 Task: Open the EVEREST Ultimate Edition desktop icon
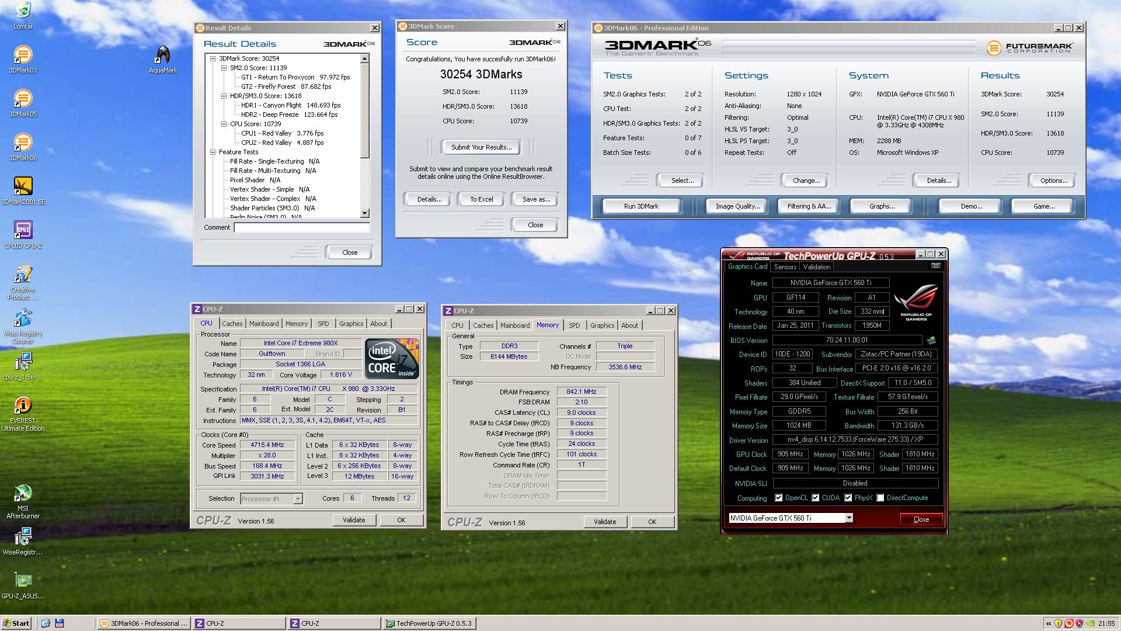(23, 406)
